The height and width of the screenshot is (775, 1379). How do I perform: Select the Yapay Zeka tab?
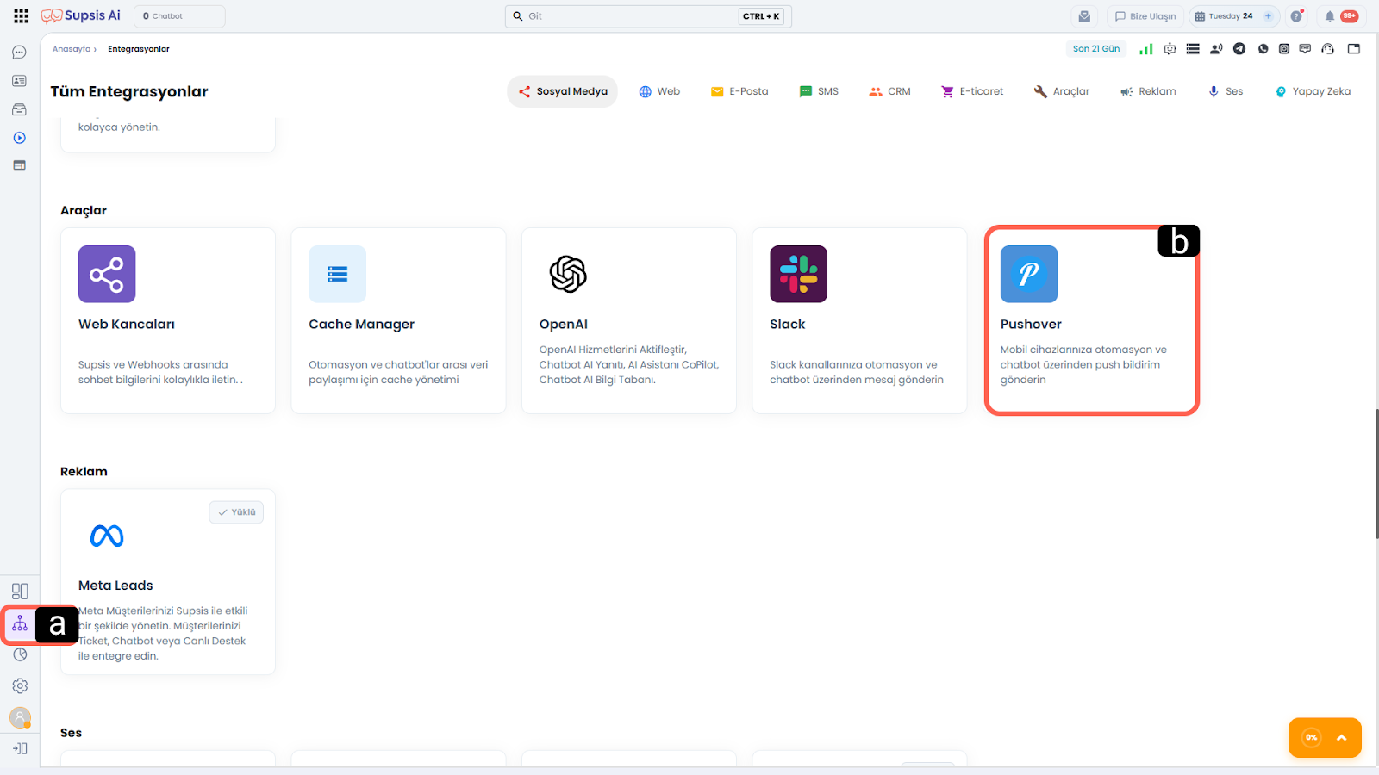pyautogui.click(x=1313, y=91)
